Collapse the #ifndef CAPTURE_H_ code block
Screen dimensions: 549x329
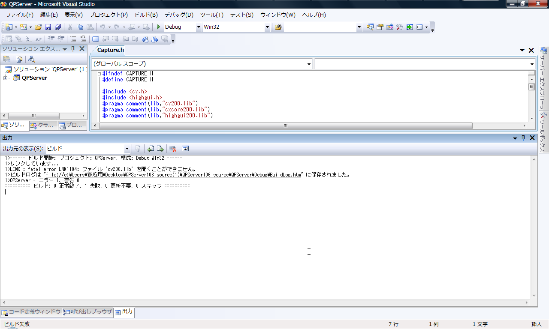[x=99, y=74]
